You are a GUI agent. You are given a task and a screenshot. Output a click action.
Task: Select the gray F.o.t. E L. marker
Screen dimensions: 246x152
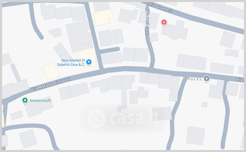pos(207,79)
